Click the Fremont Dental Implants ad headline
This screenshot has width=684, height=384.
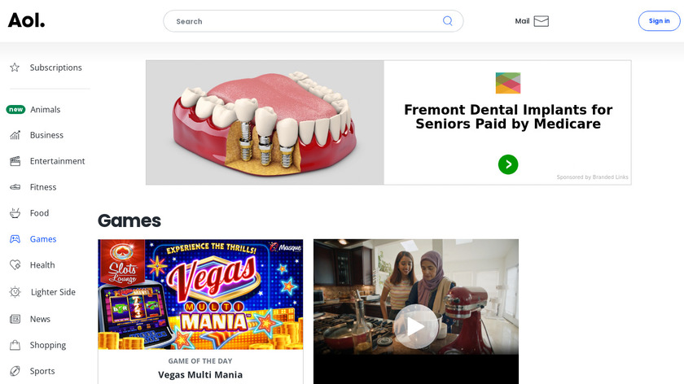tap(508, 117)
